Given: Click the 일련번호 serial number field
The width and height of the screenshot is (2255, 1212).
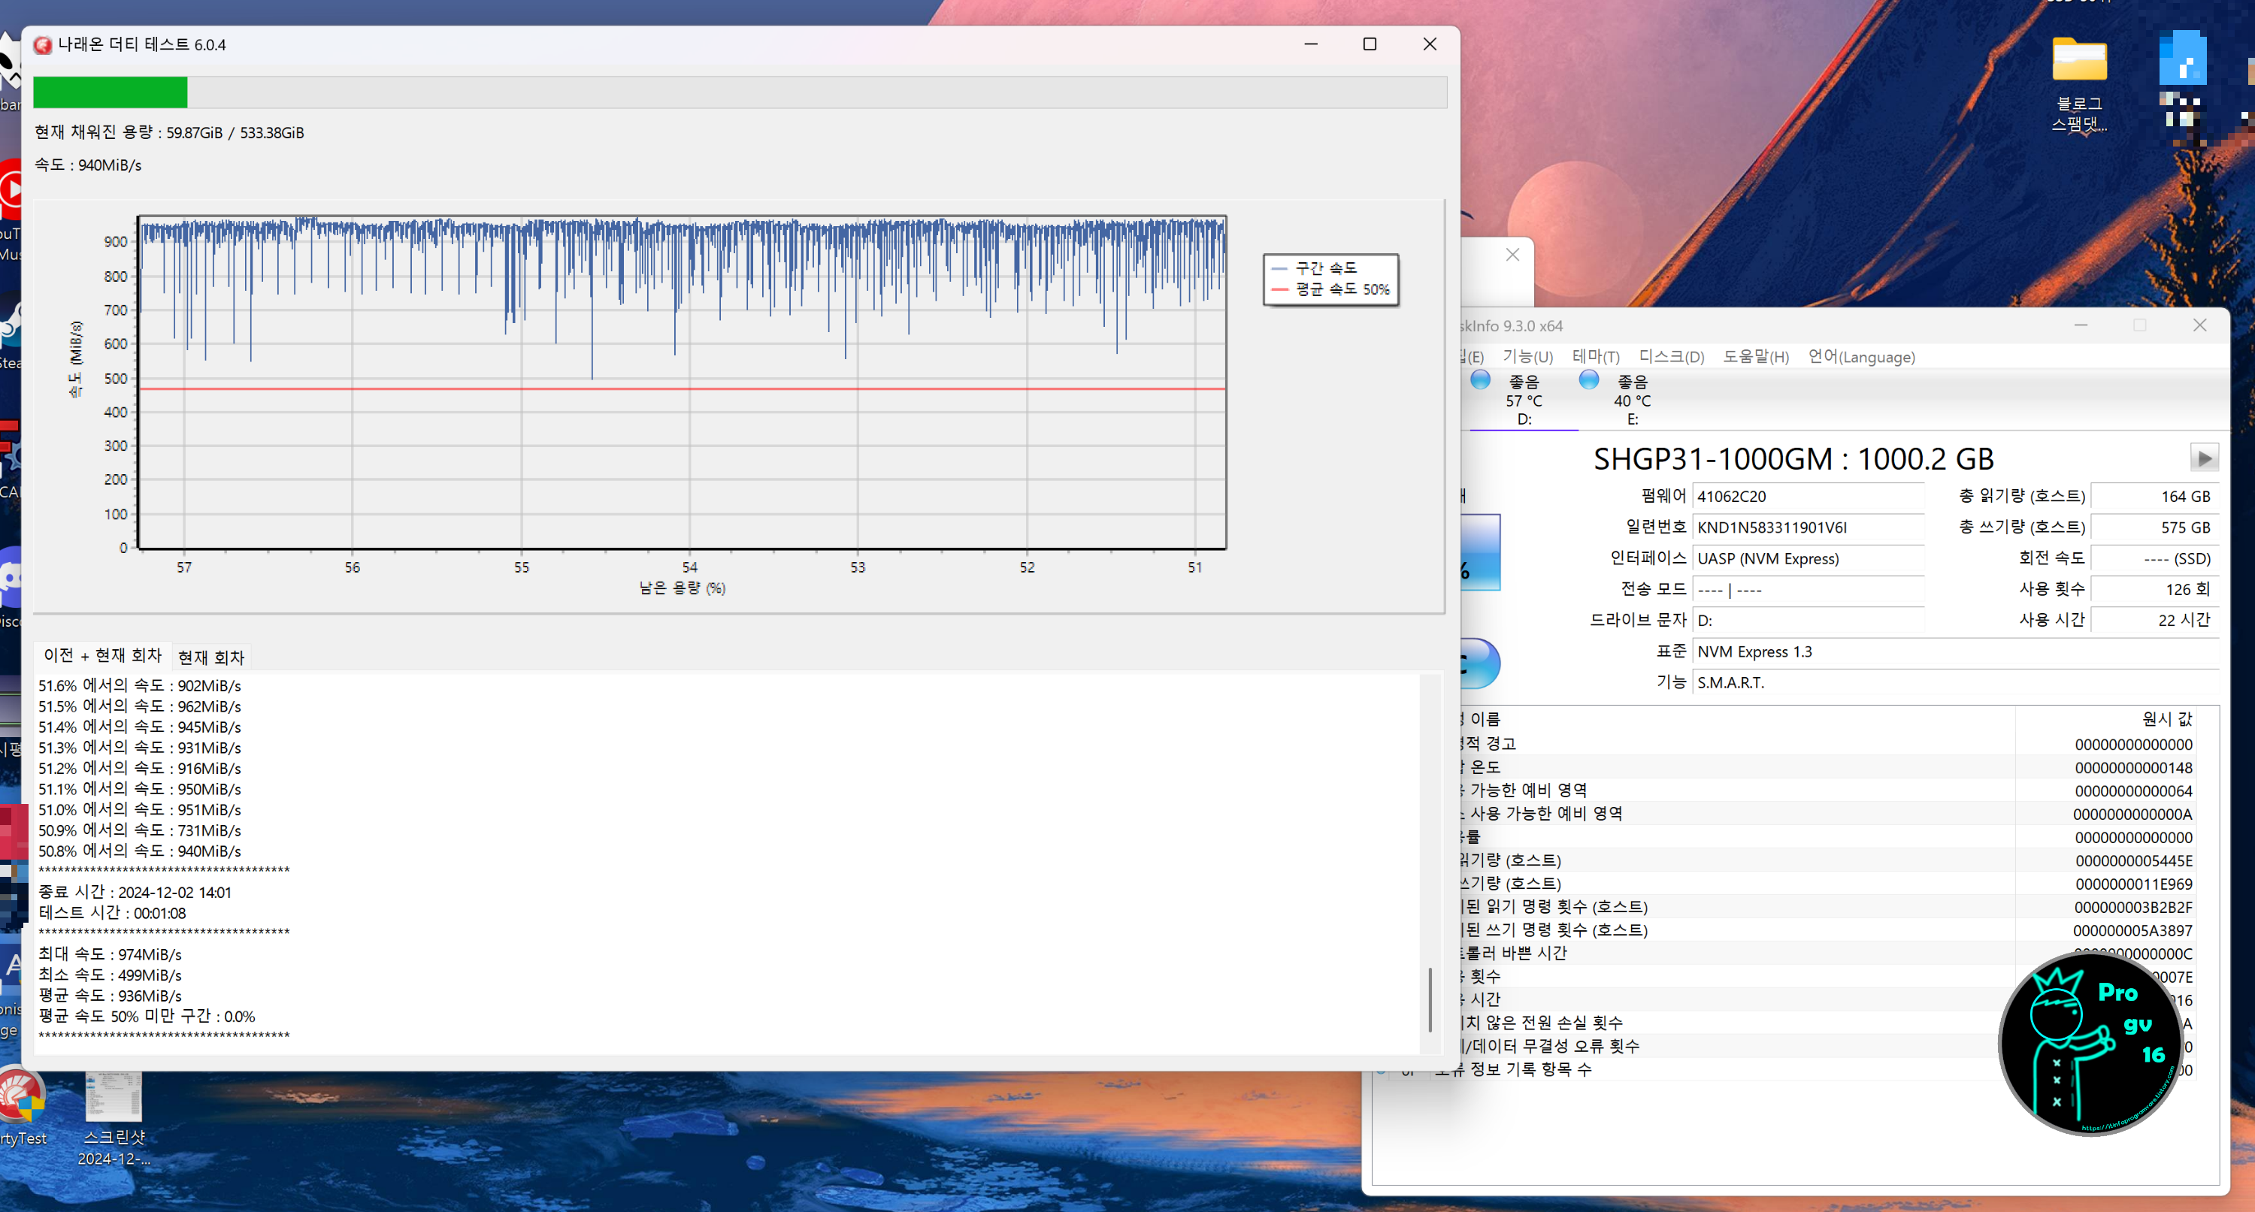Looking at the screenshot, I should coord(1807,527).
